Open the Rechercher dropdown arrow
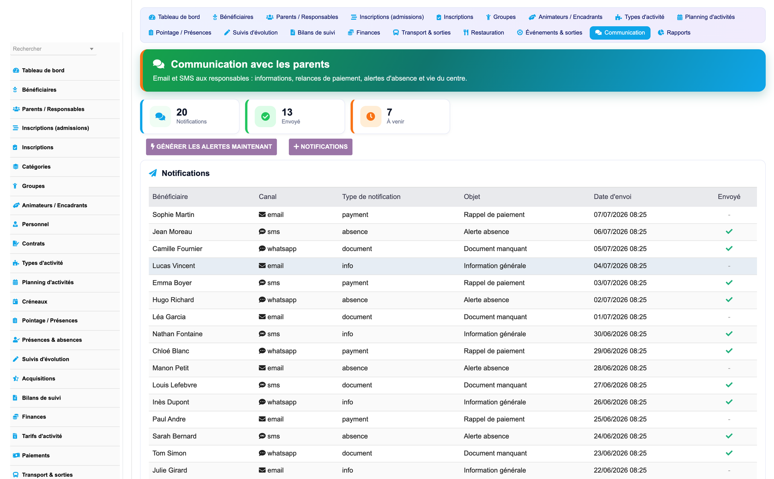This screenshot has width=774, height=479. [x=91, y=49]
